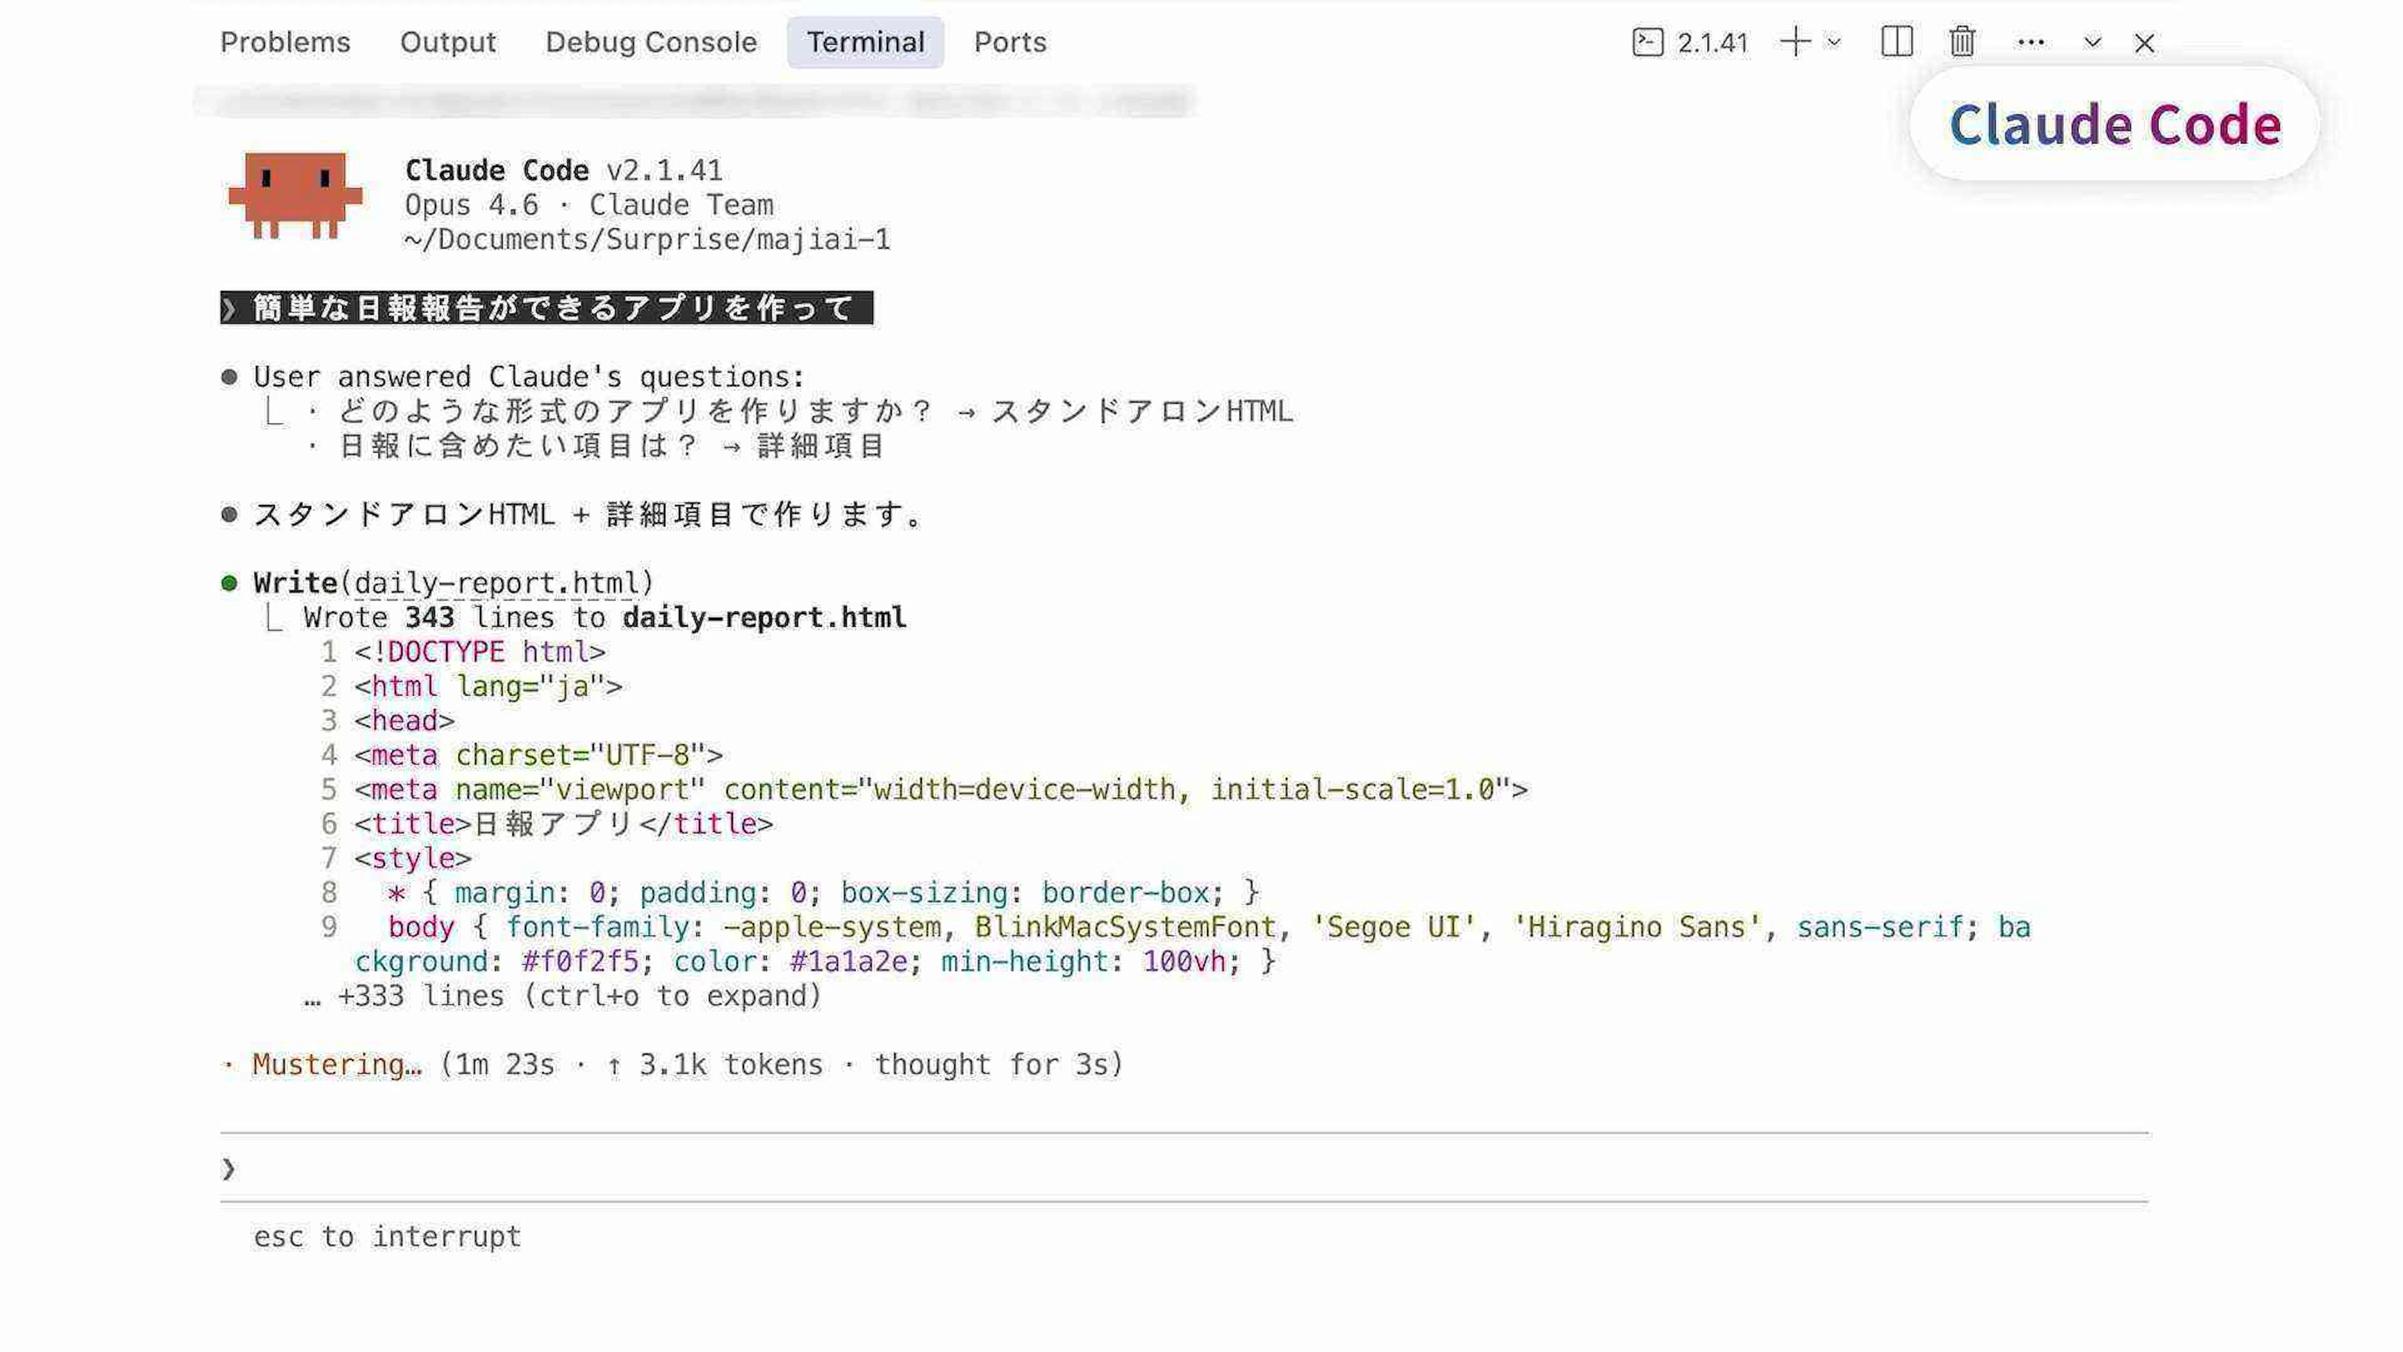Collapse the panel using the chevron down
The image size is (2403, 1352).
pyautogui.click(x=2093, y=43)
